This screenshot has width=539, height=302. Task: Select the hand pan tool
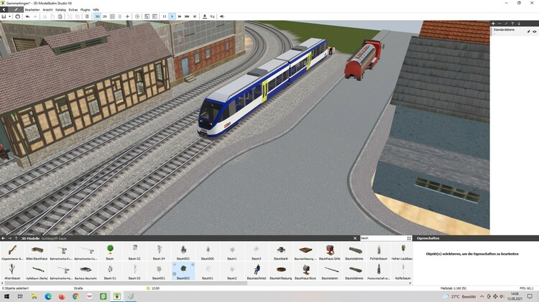(18, 16)
